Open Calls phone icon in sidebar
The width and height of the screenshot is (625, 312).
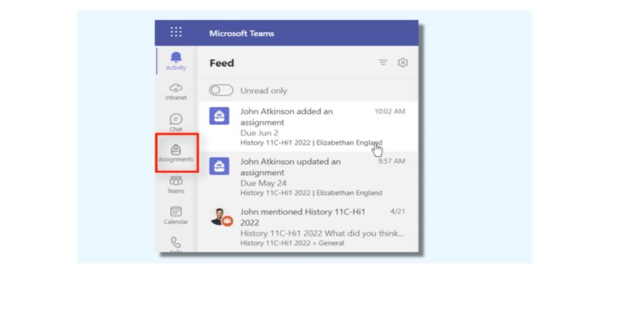176,244
